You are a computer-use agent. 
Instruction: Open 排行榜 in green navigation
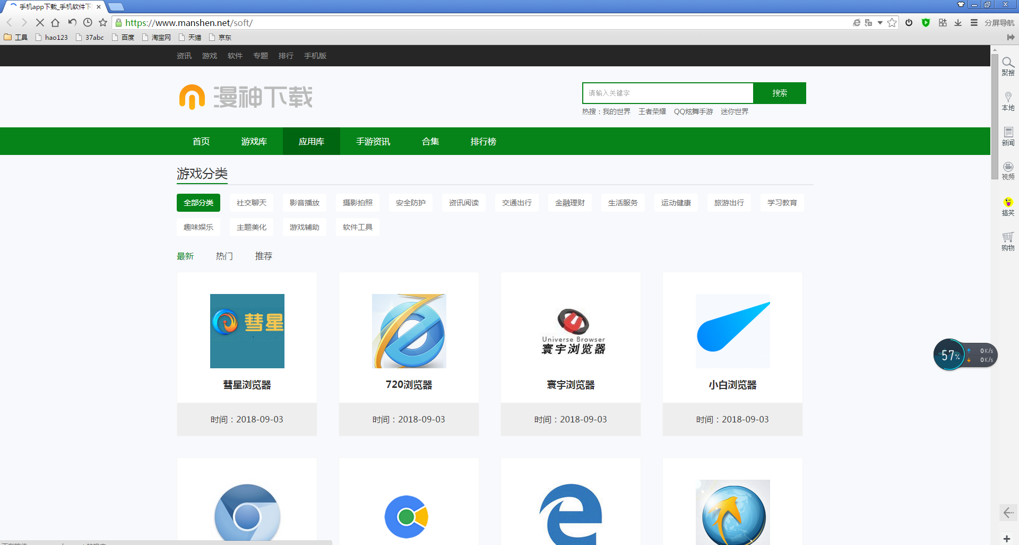[483, 141]
